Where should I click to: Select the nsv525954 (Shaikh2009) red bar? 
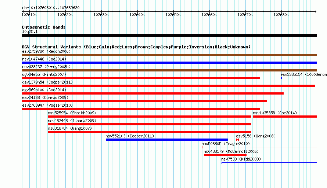[x=150, y=117]
